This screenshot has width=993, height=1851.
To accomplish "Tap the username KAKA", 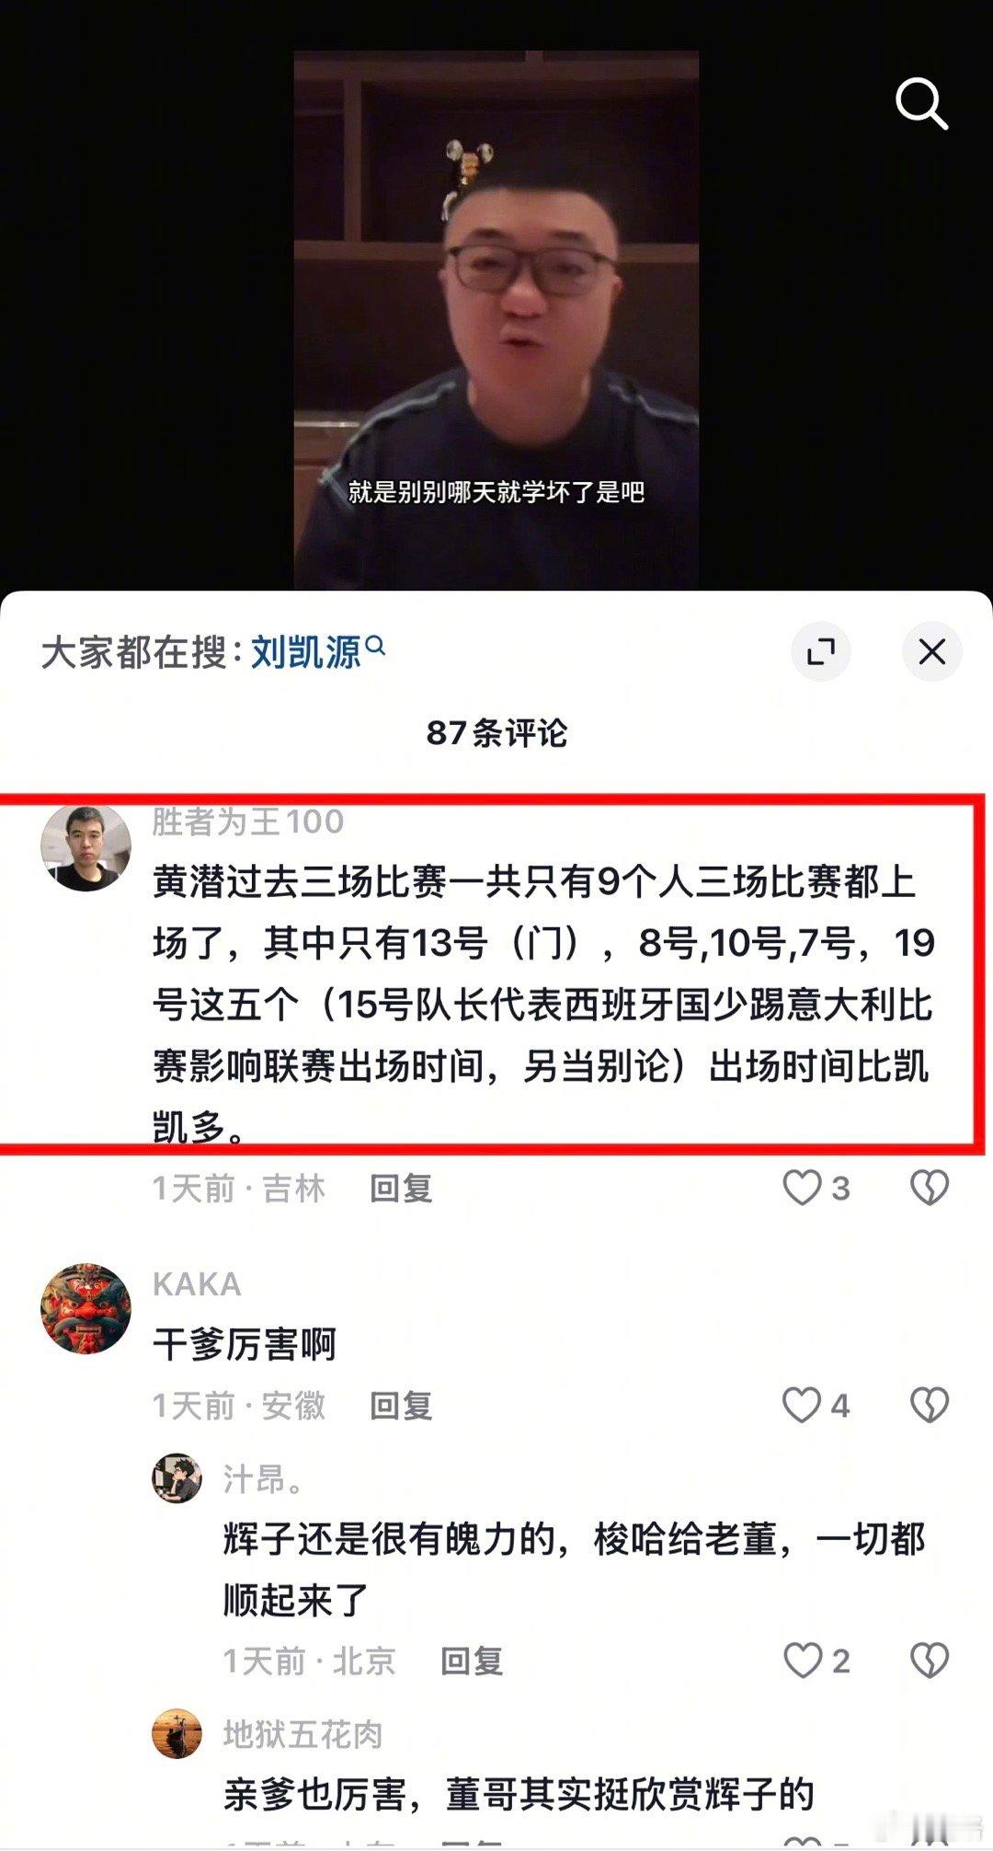I will click(x=197, y=1283).
